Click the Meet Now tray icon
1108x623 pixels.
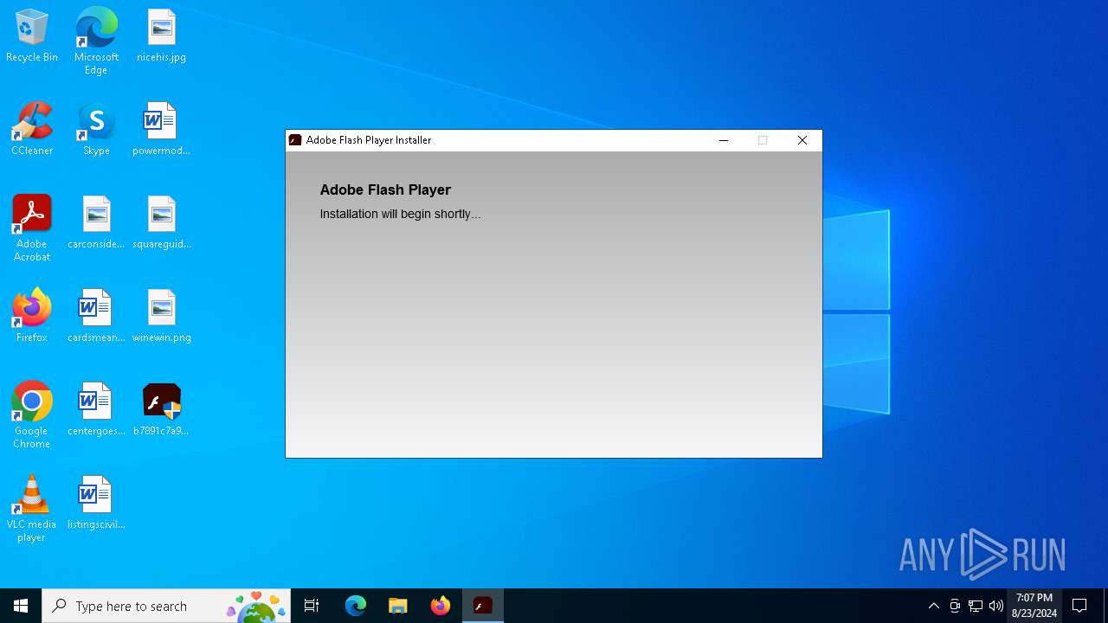pyautogui.click(x=955, y=606)
